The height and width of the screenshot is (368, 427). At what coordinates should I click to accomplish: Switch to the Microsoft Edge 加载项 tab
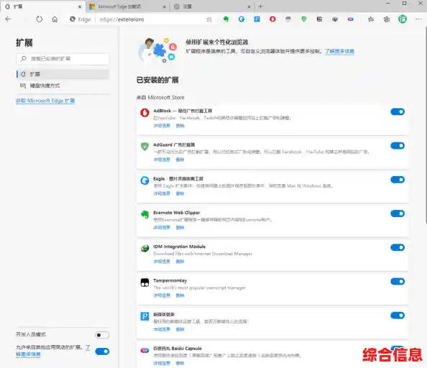128,6
